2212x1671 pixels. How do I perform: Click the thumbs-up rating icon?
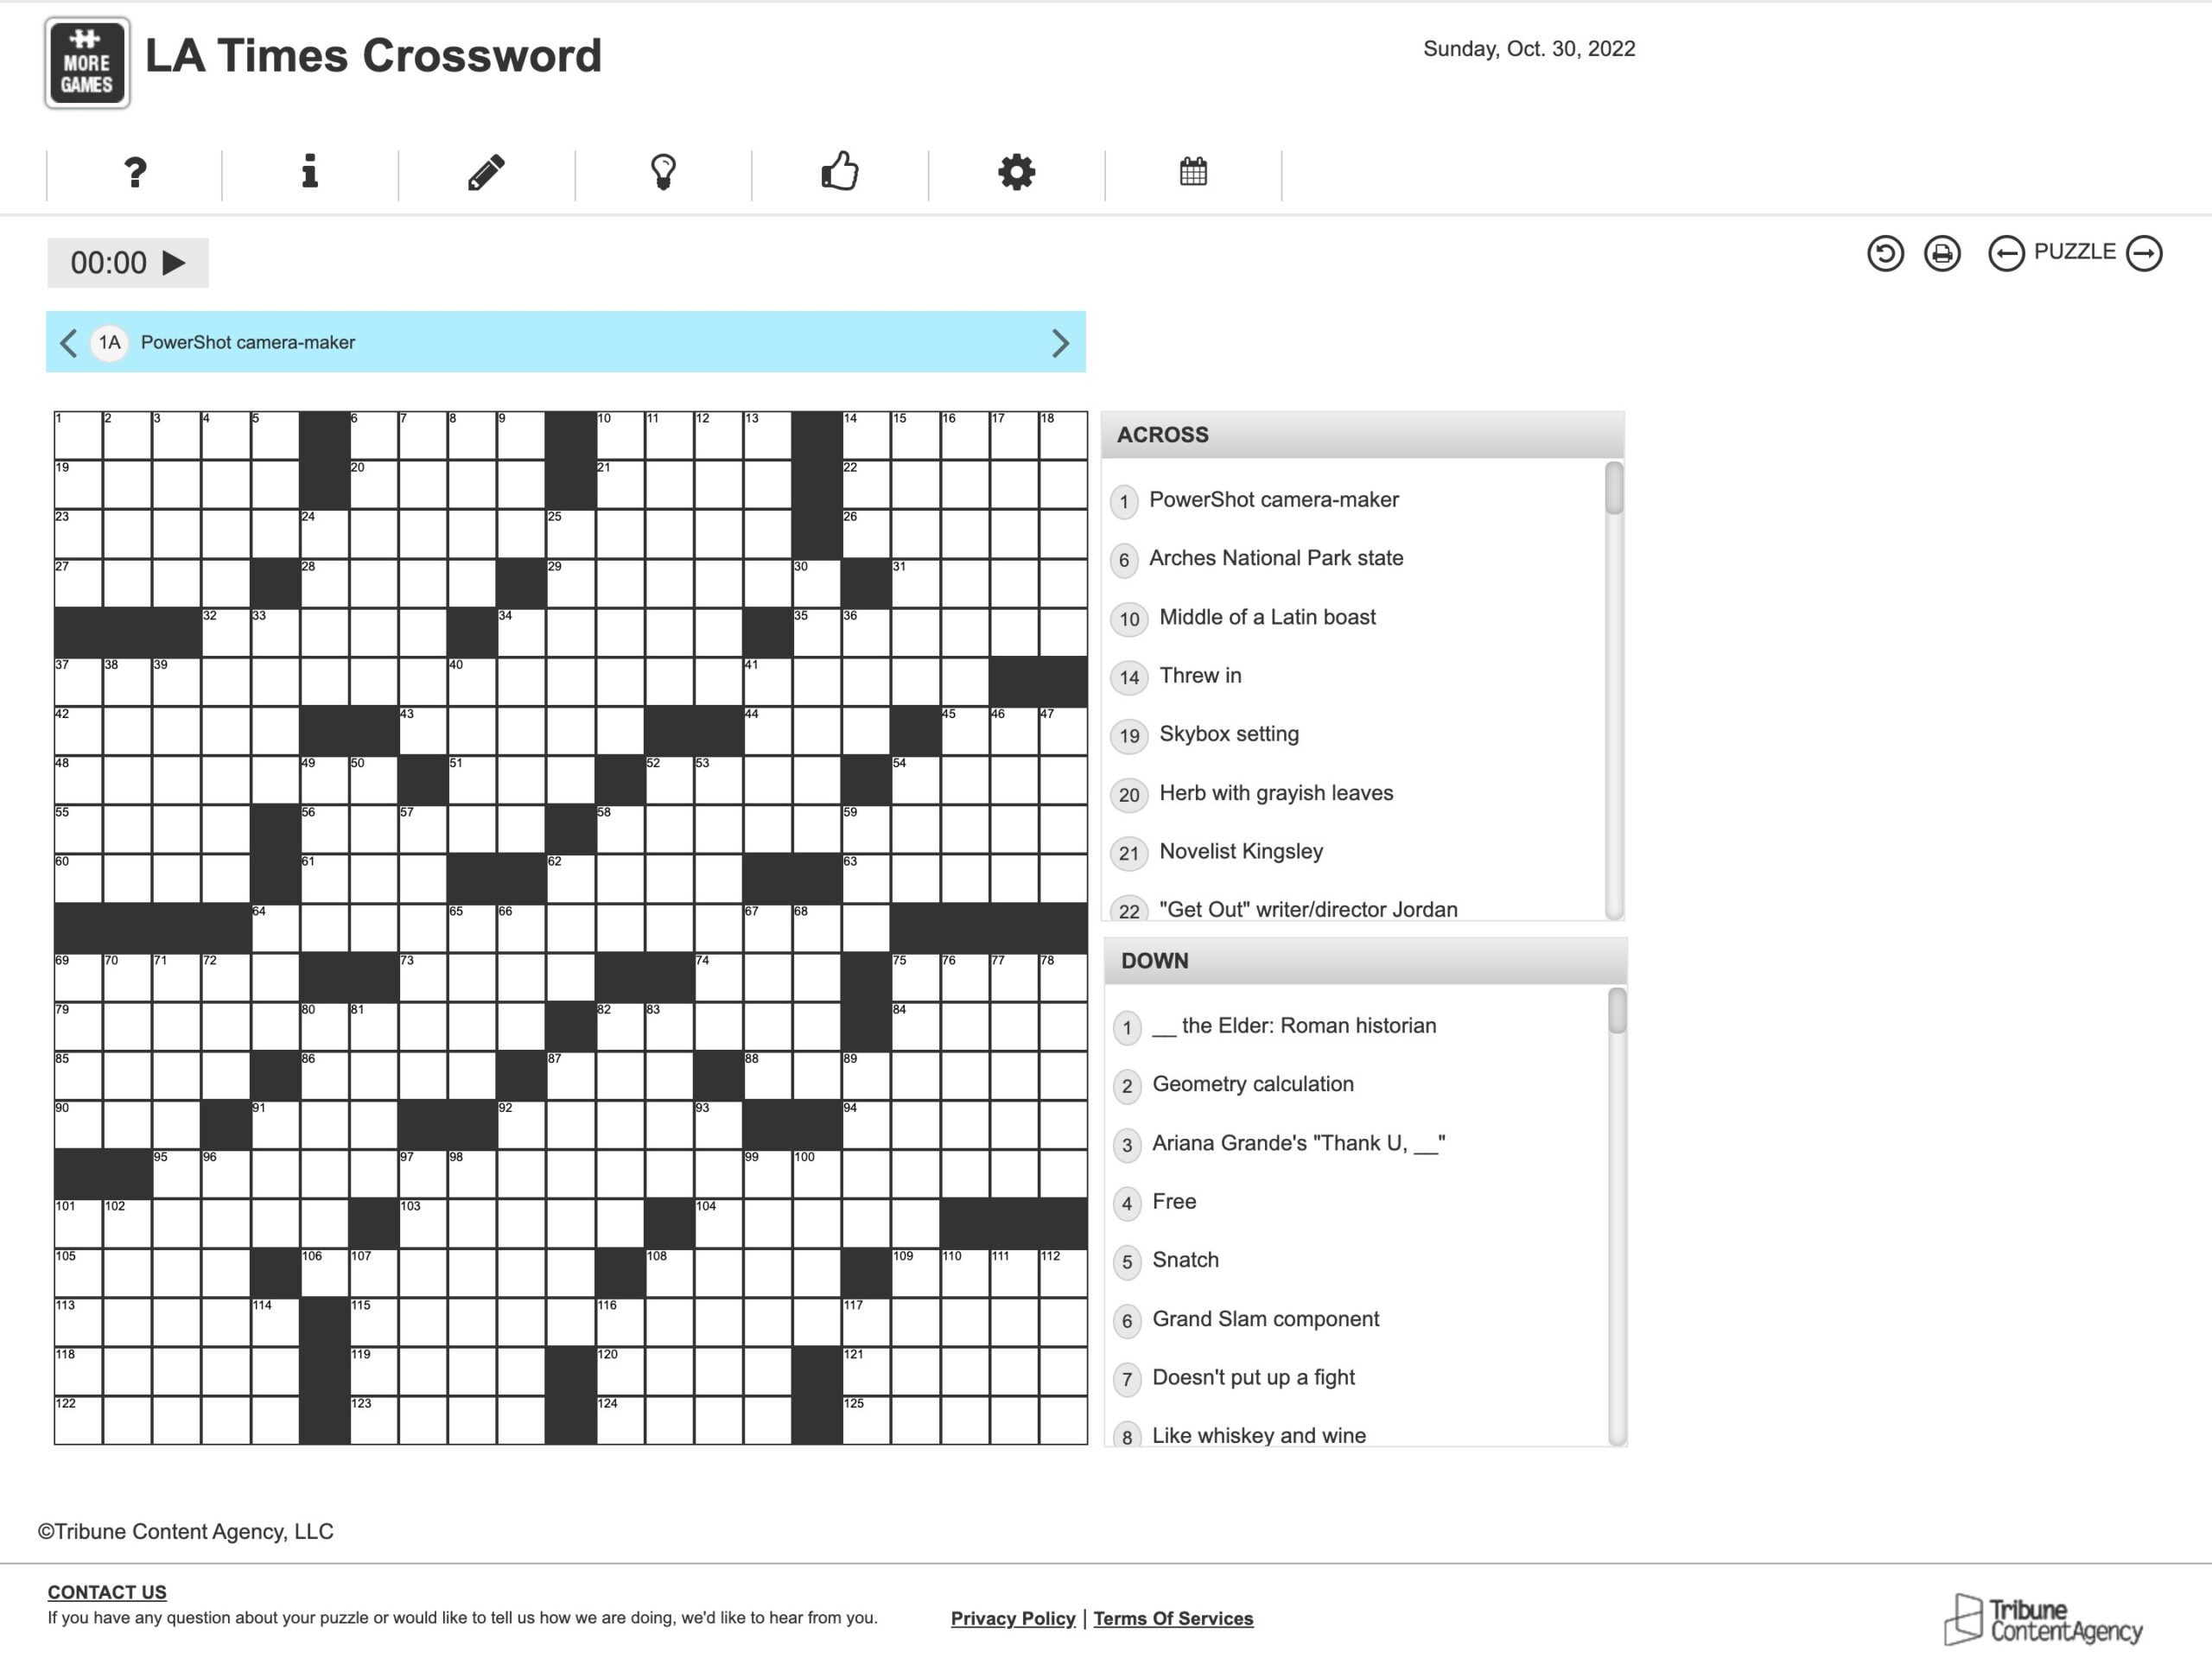[x=840, y=171]
